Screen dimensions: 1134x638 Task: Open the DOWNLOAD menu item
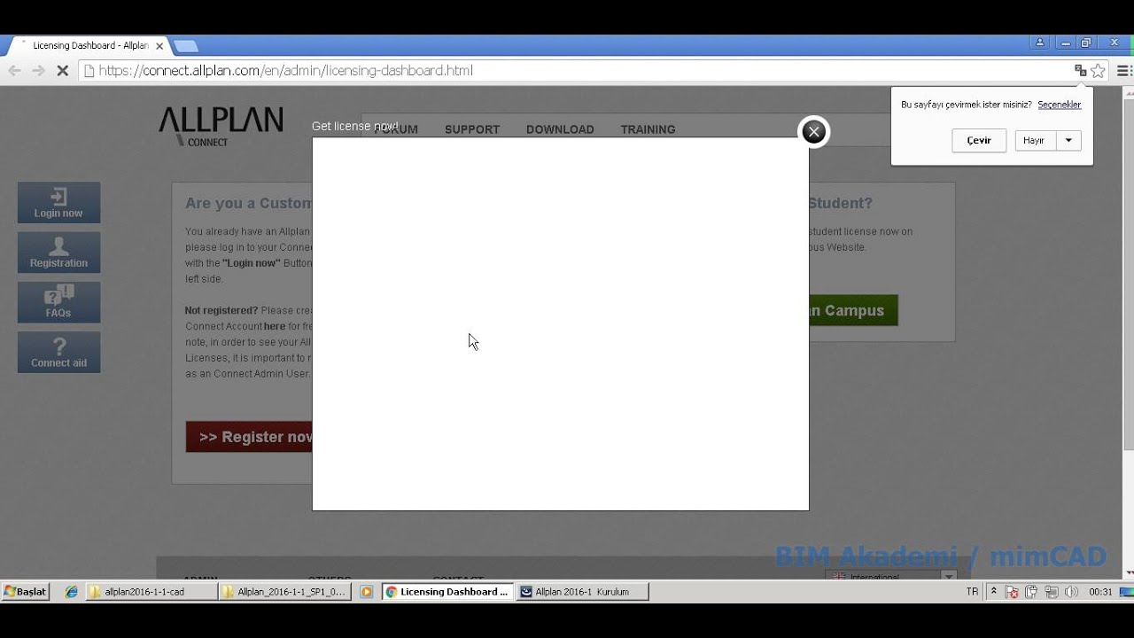(560, 129)
